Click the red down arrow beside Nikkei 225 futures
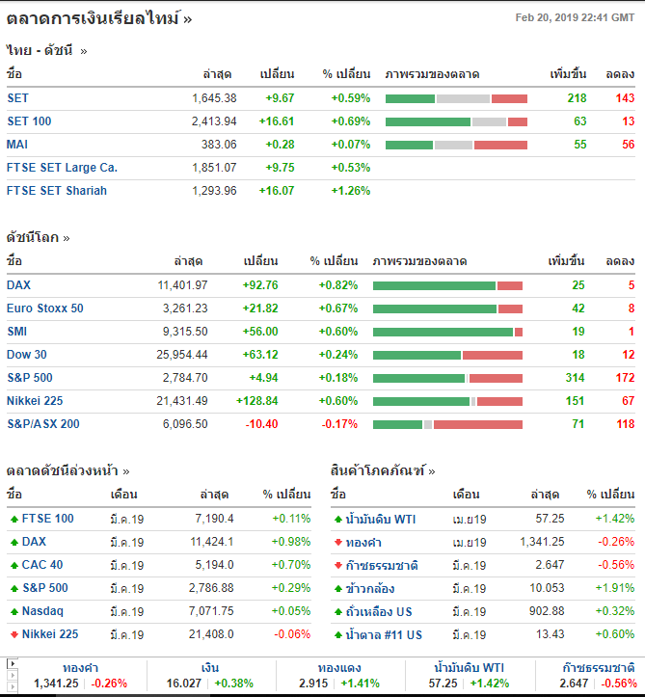 pyautogui.click(x=14, y=634)
